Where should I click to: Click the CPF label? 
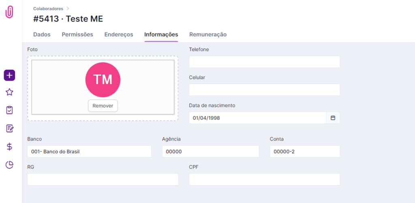(193, 167)
